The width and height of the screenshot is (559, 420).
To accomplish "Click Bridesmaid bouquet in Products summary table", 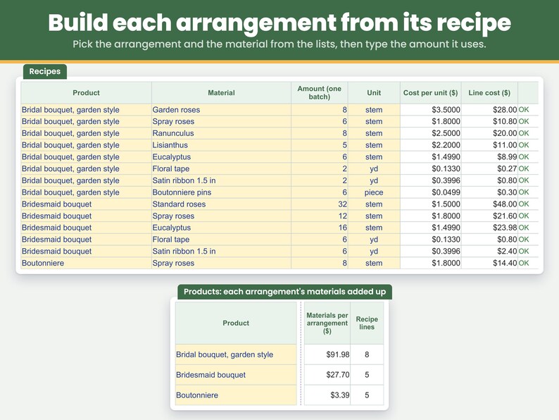I will click(236, 375).
